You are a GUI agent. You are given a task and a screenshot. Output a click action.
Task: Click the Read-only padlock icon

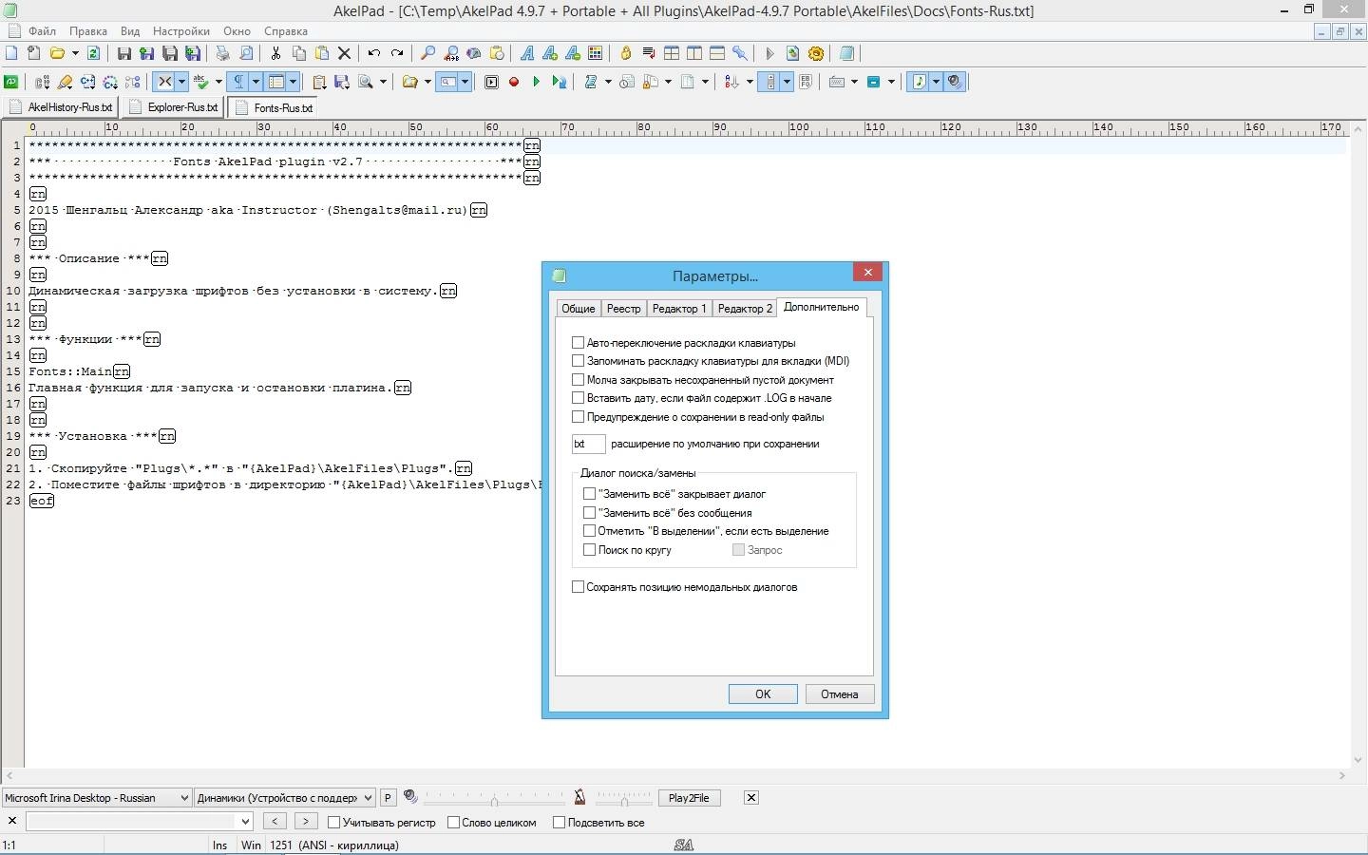tap(626, 53)
